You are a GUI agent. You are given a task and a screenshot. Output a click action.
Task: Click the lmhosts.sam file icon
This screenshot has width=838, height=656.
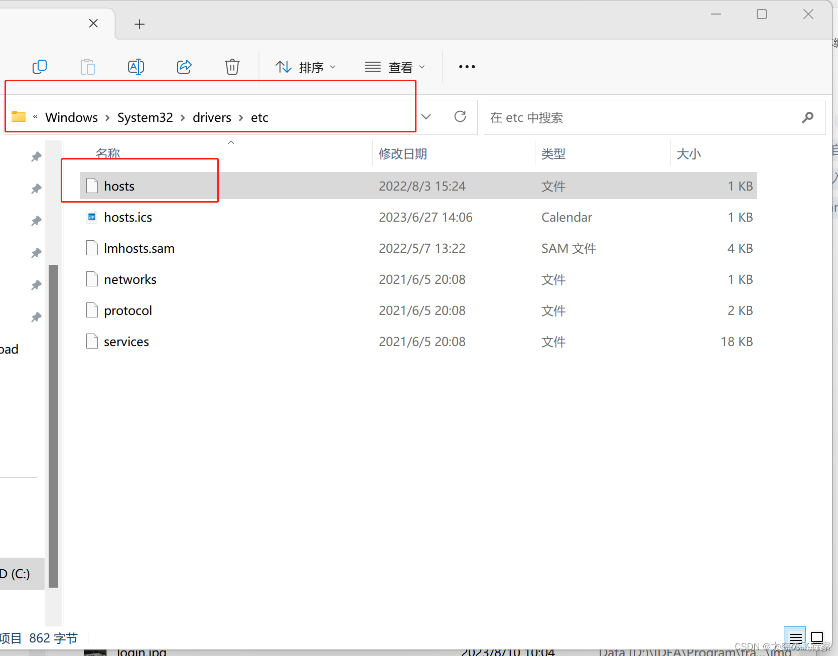(92, 248)
